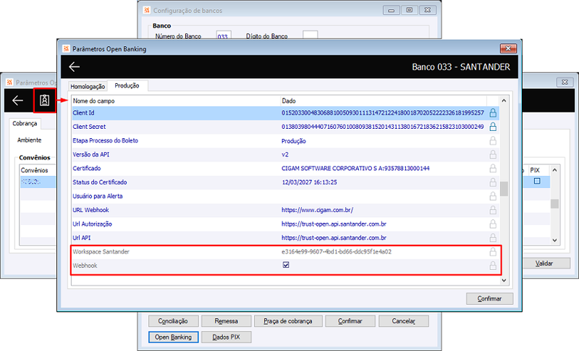Image resolution: width=579 pixels, height=351 pixels.
Task: Toggle the PIX checkbox in background convênios grid
Action: [x=537, y=181]
